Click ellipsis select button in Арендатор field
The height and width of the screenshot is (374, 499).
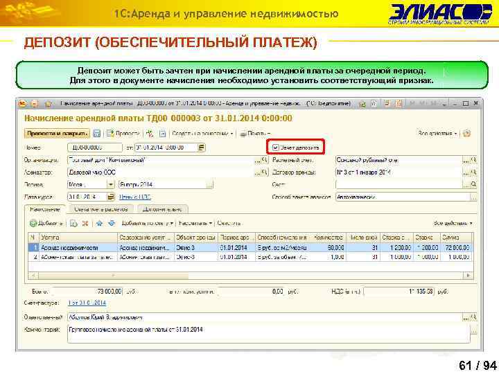[x=257, y=172]
